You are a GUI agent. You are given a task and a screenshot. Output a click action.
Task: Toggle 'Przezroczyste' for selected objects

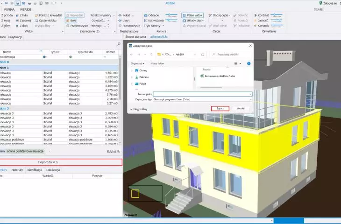click(x=77, y=26)
